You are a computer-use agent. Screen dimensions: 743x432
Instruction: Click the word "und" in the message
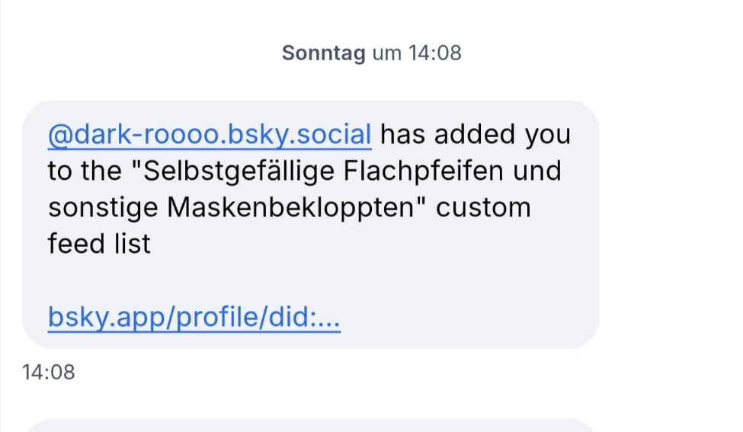click(536, 171)
